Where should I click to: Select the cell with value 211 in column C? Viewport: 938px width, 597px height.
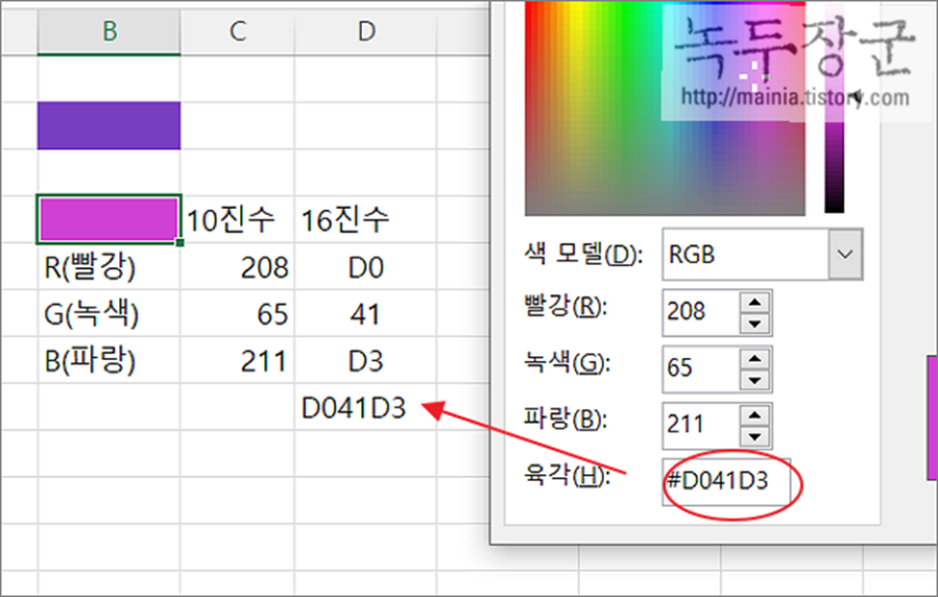pyautogui.click(x=237, y=361)
